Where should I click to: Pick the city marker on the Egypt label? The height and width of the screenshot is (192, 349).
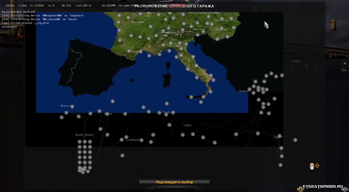pos(279,136)
